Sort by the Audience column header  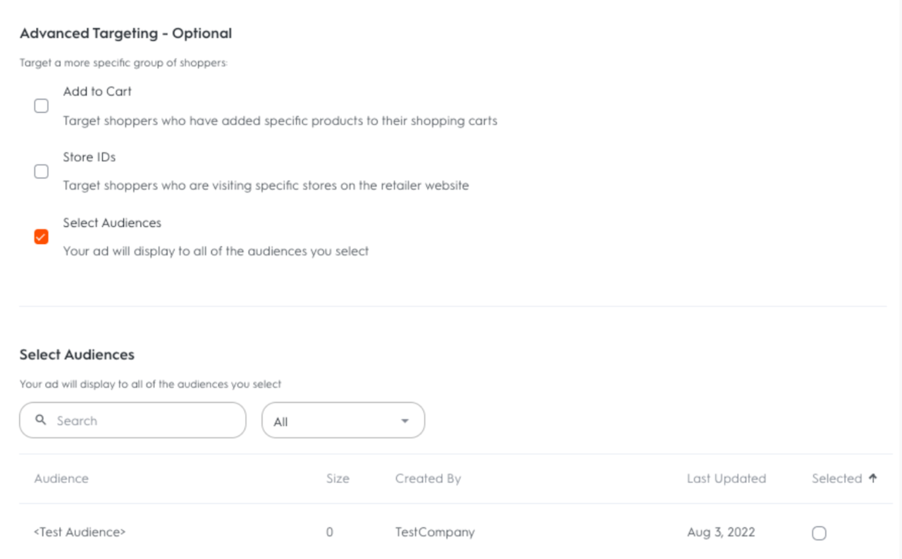pyautogui.click(x=61, y=479)
